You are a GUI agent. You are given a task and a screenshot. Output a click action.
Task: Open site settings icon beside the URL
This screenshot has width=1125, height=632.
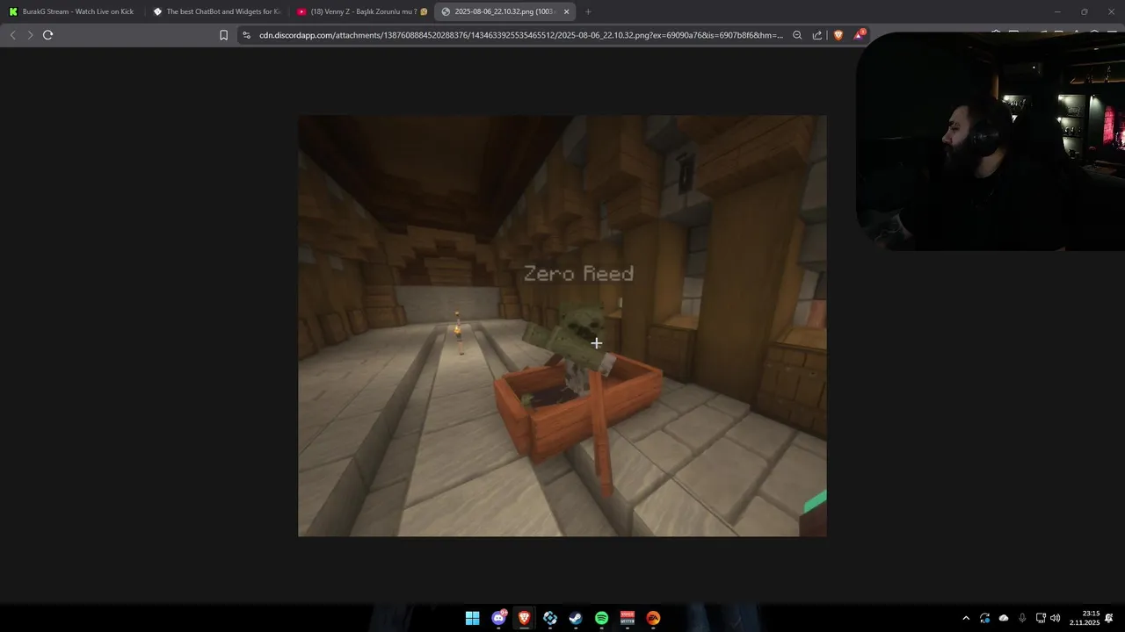click(247, 35)
